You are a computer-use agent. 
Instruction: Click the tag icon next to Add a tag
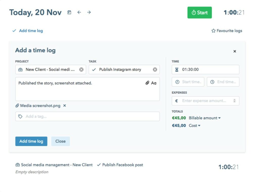[x=20, y=116]
